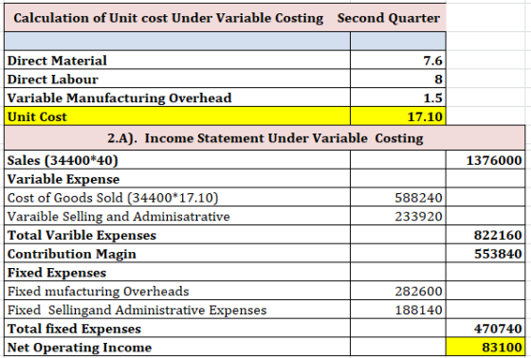Click 'Fixed mufacturing Overheads' cell
The height and width of the screenshot is (358, 531).
[177, 291]
